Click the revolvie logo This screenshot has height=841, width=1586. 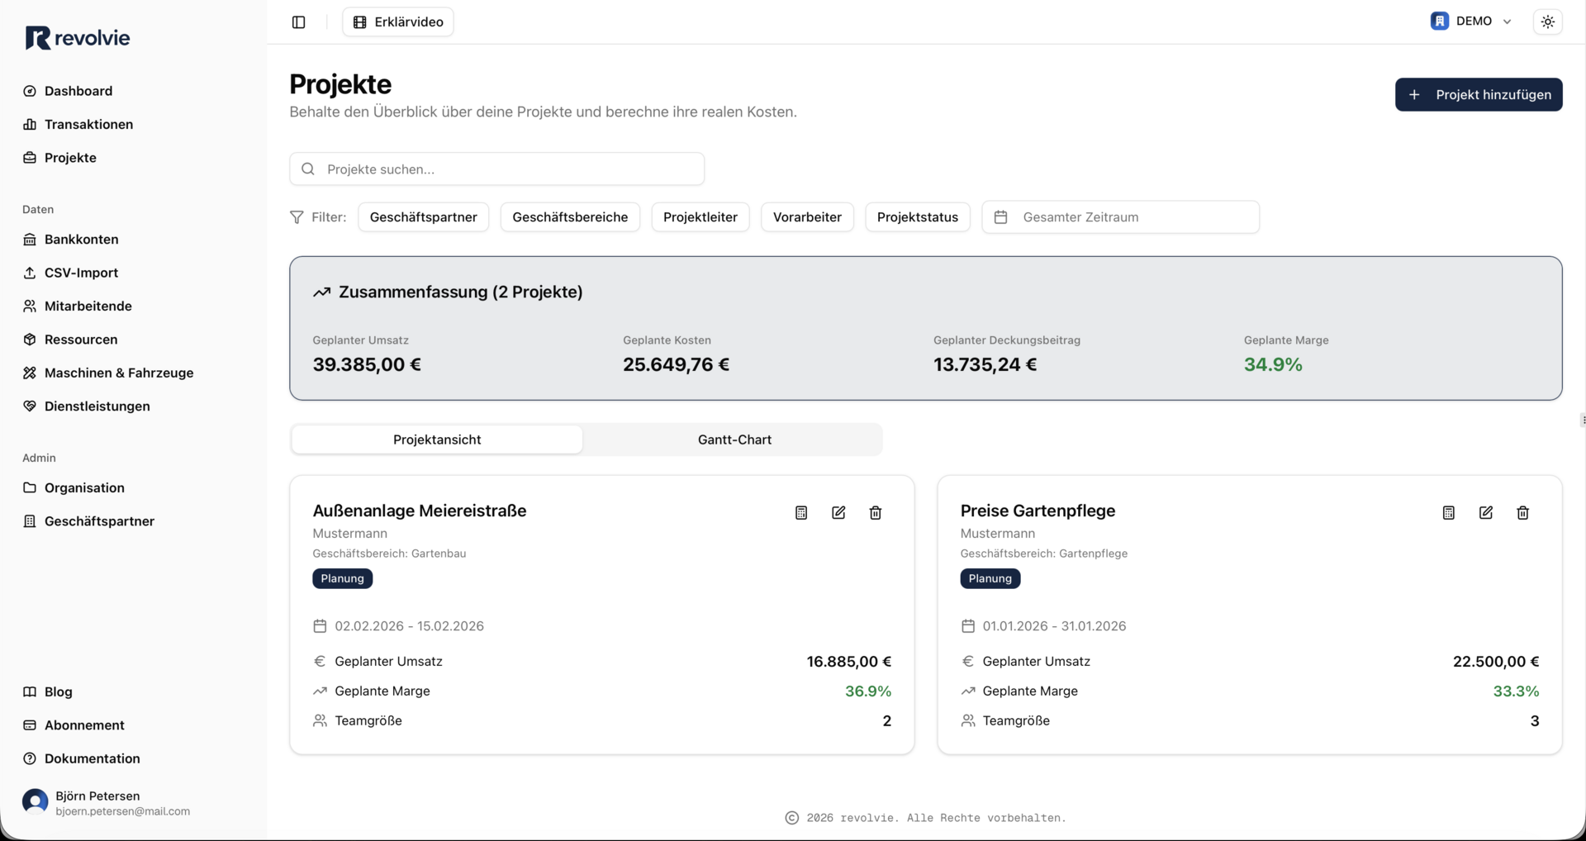pyautogui.click(x=78, y=38)
